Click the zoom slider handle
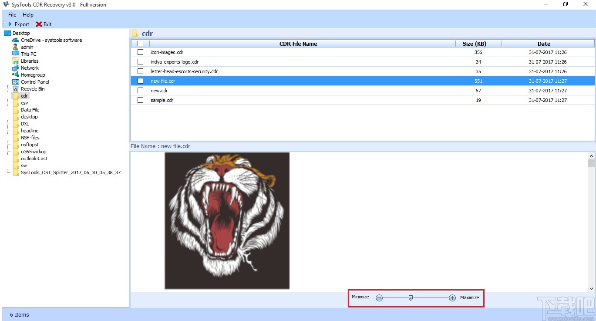596x321 pixels. click(411, 298)
